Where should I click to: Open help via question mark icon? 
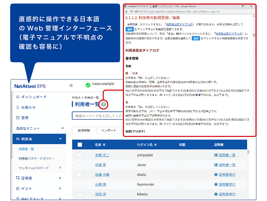104,104
